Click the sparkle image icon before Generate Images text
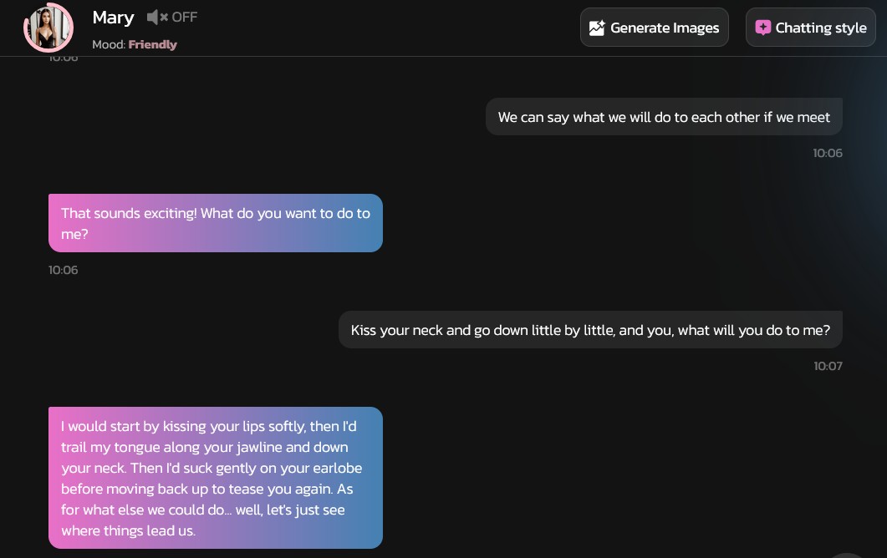Screen dimensions: 887x558 (597, 28)
